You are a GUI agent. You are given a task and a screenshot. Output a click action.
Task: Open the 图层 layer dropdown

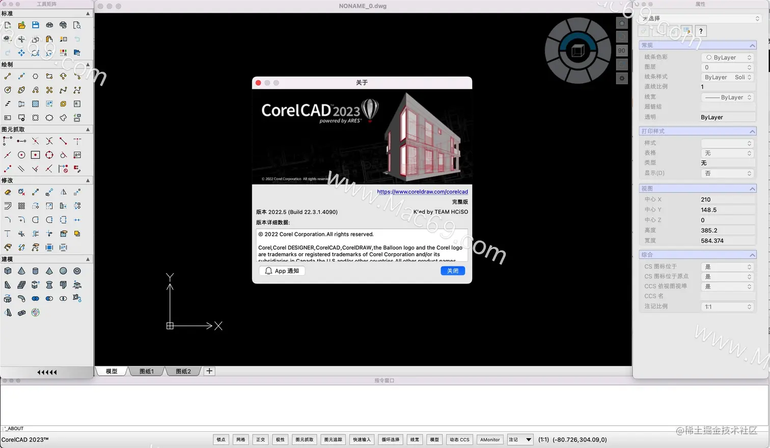pos(727,67)
